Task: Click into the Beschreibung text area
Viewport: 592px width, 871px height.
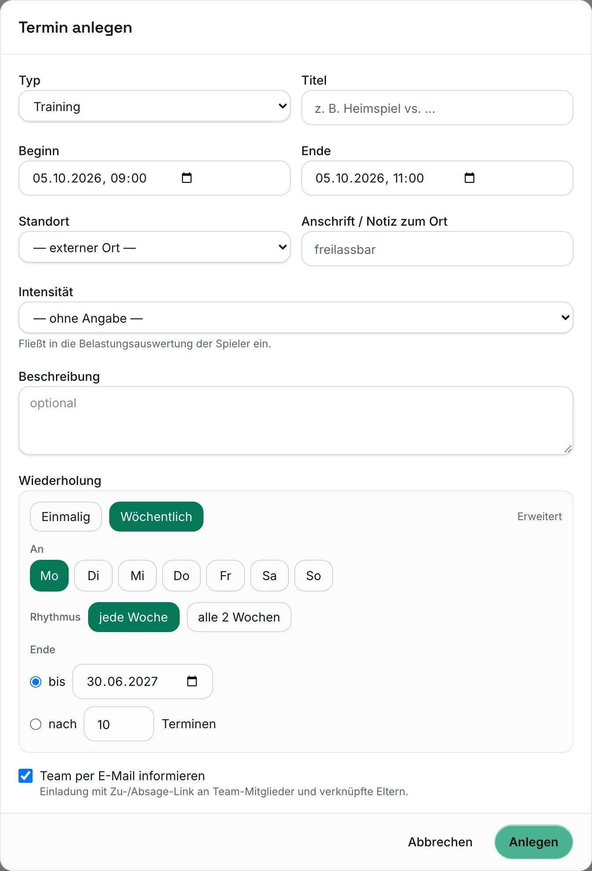Action: [x=296, y=421]
